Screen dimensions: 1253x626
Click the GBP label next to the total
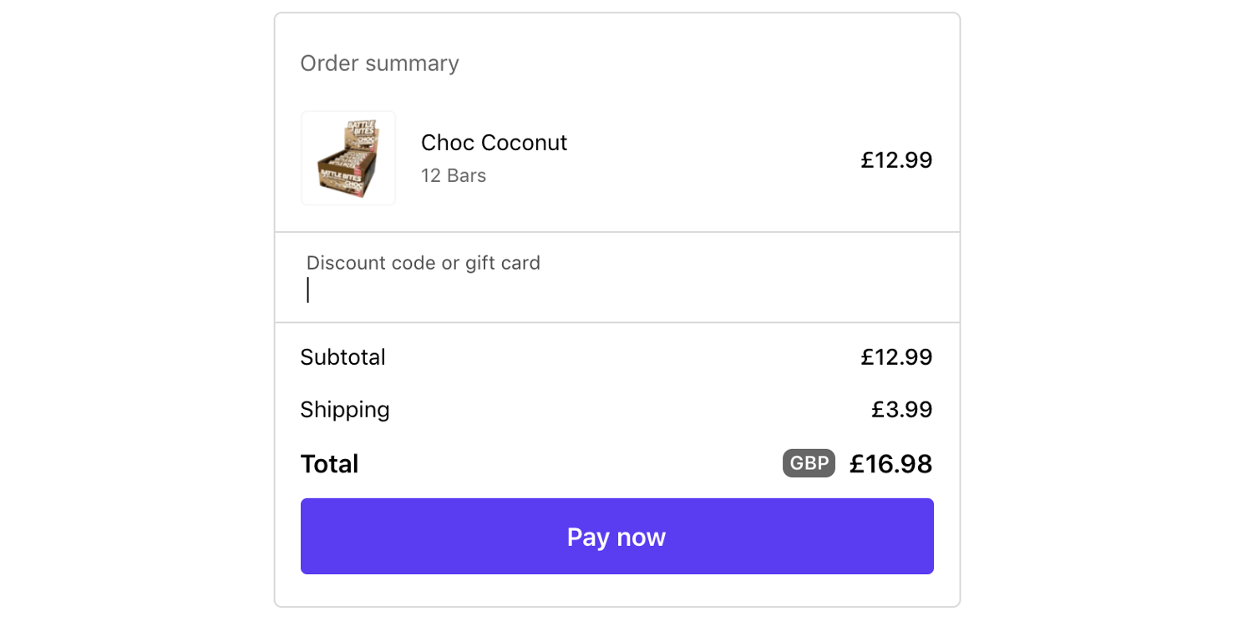click(x=808, y=463)
